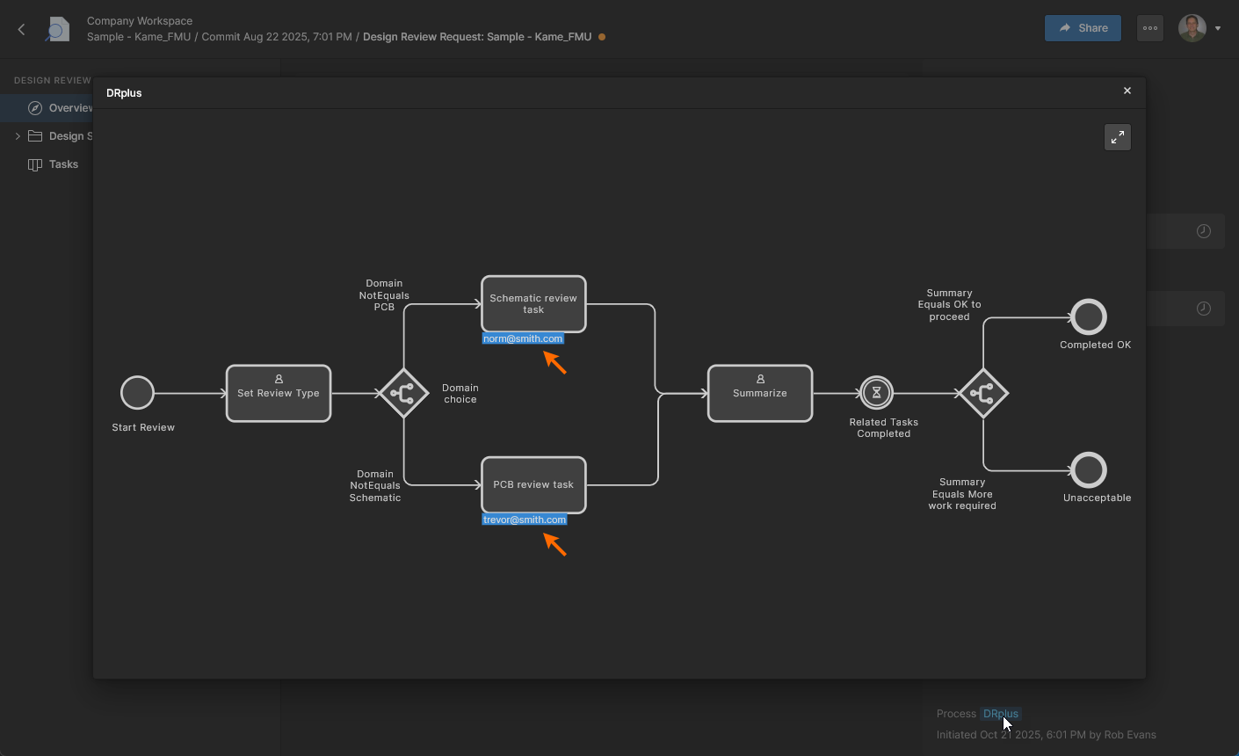
Task: Click the "Domain NotEquals PCB" flow label
Action: pyautogui.click(x=384, y=295)
